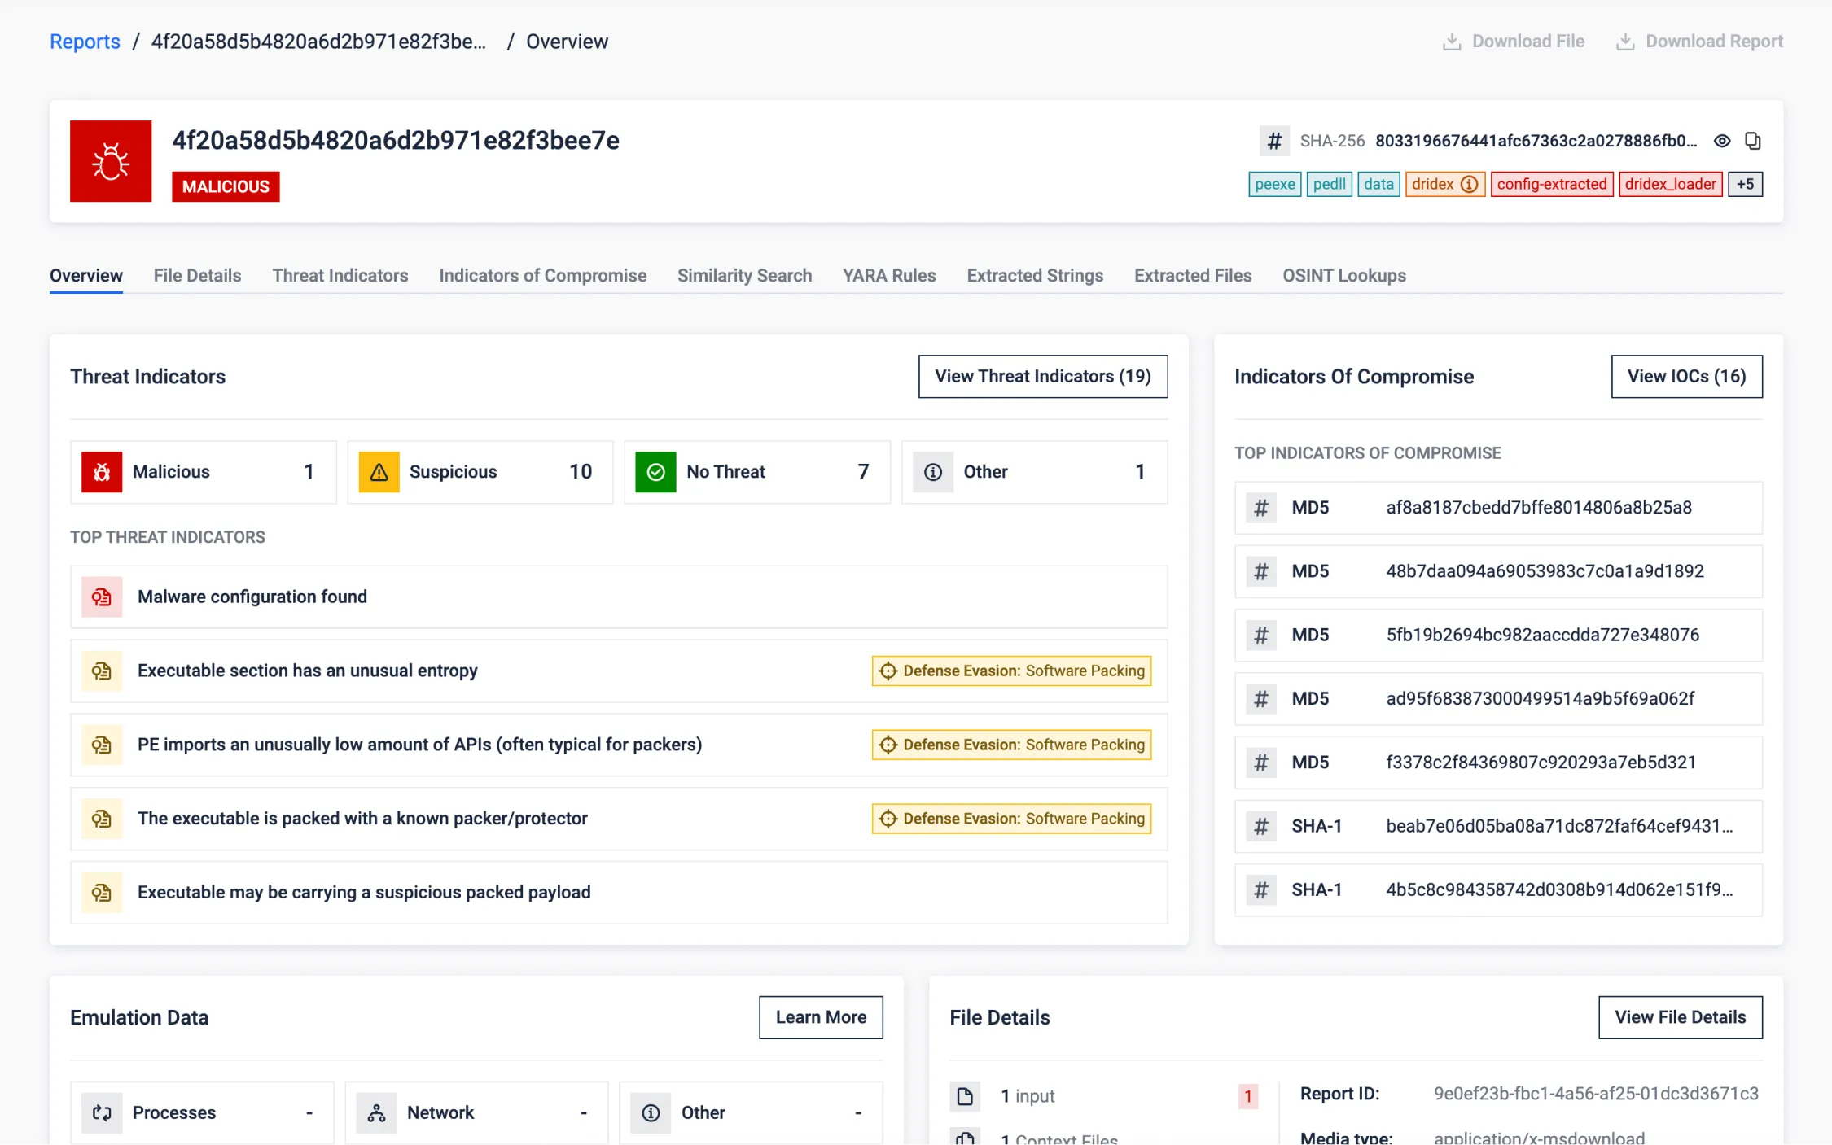Click the Download File icon

(x=1451, y=42)
